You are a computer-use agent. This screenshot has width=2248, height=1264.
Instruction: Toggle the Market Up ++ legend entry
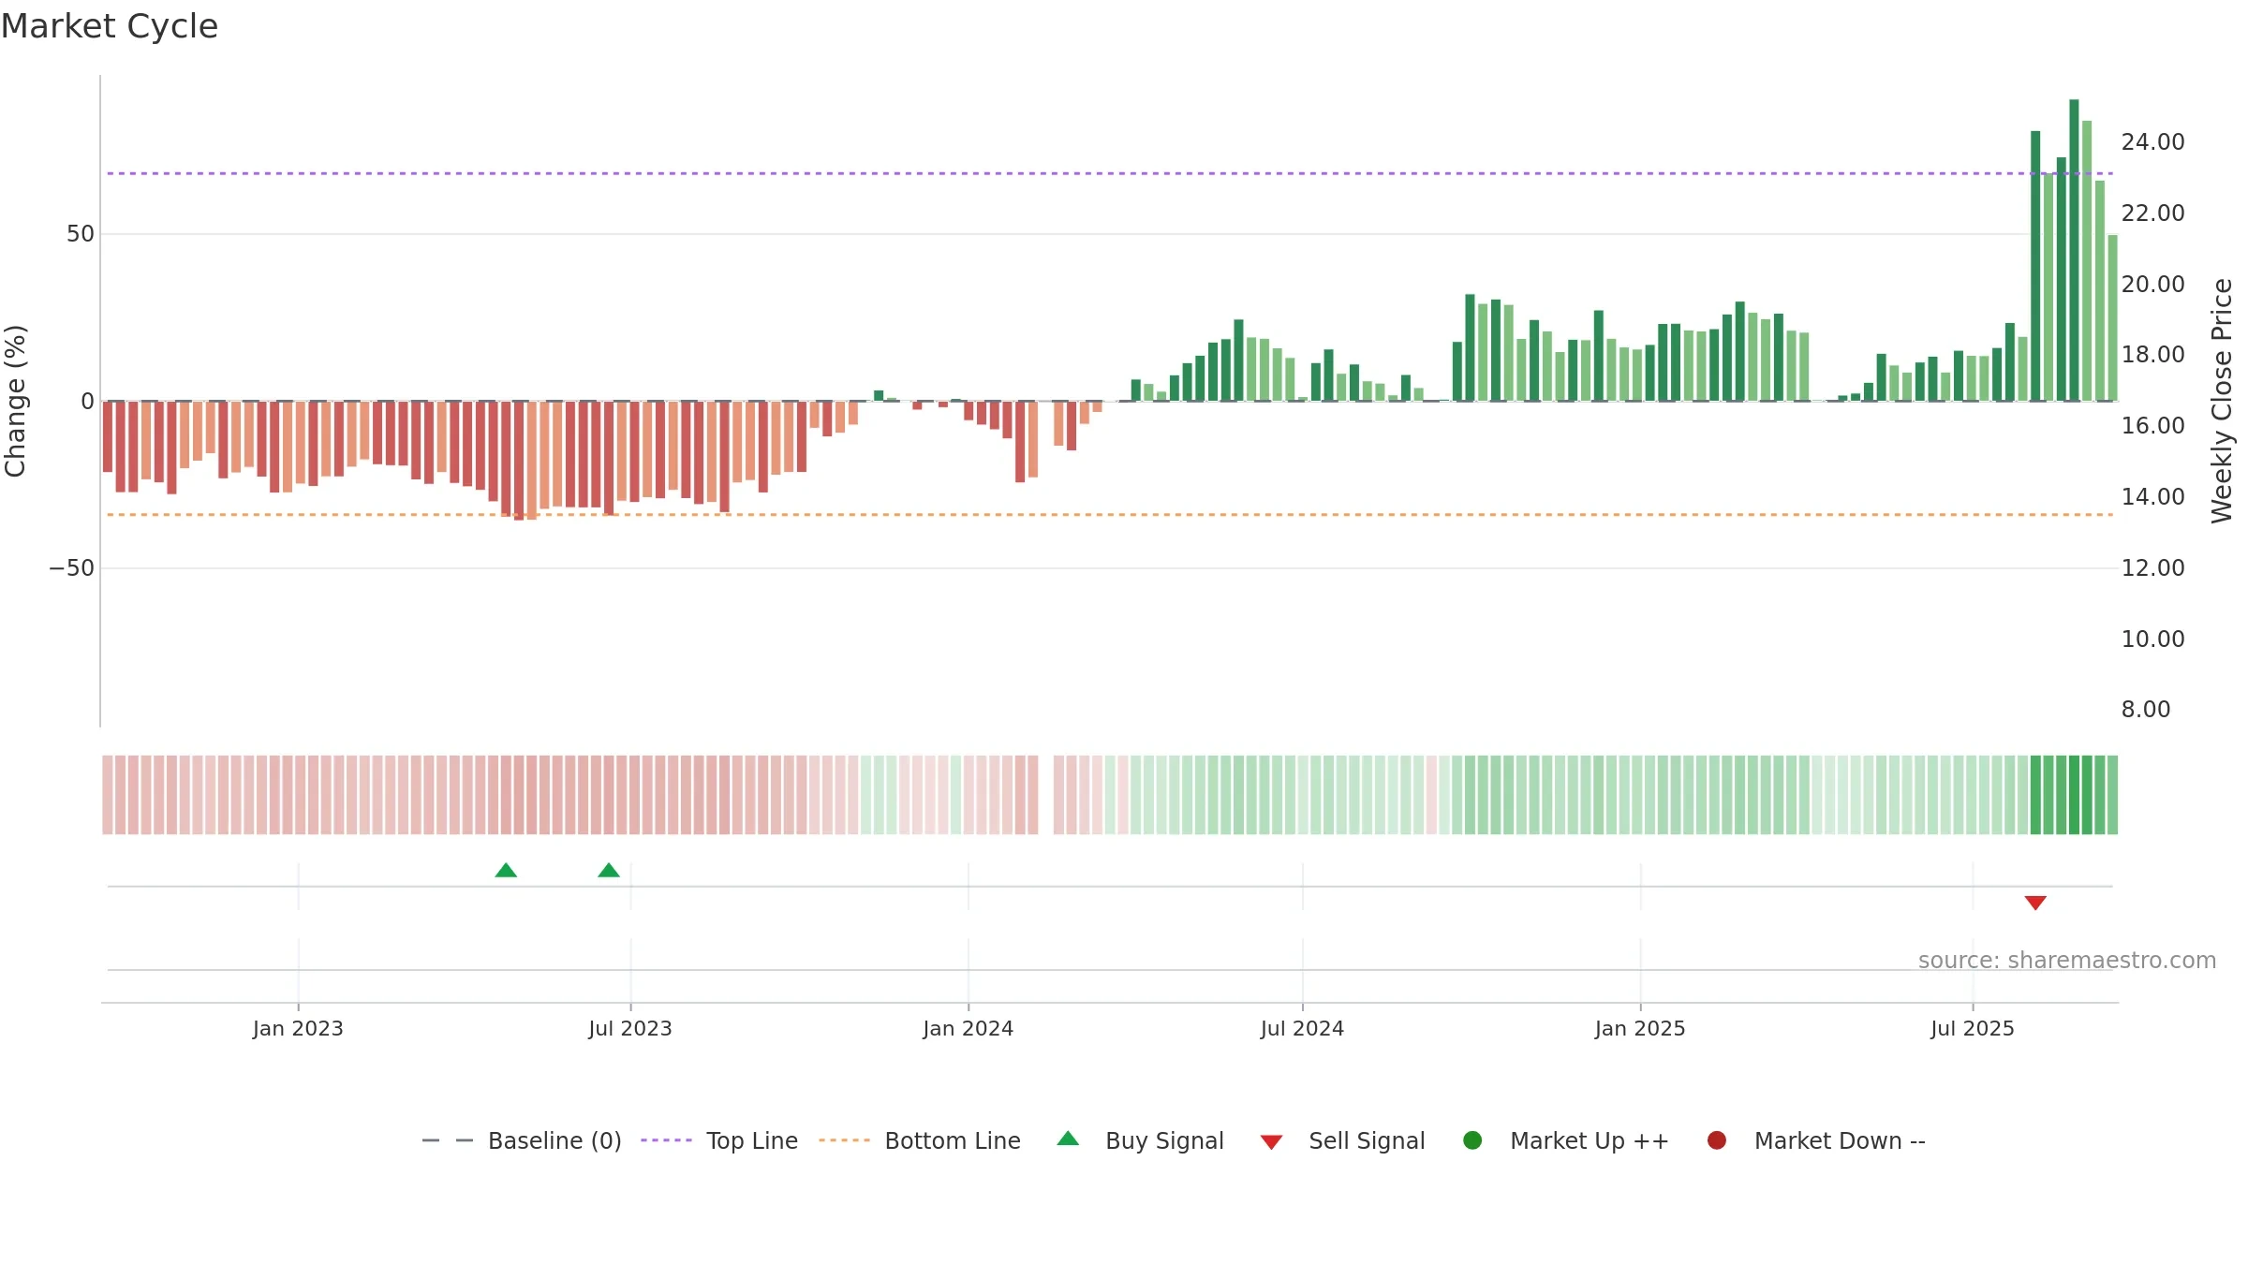pyautogui.click(x=1566, y=1140)
